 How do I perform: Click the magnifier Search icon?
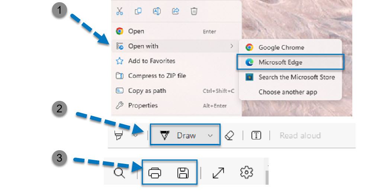point(119,173)
